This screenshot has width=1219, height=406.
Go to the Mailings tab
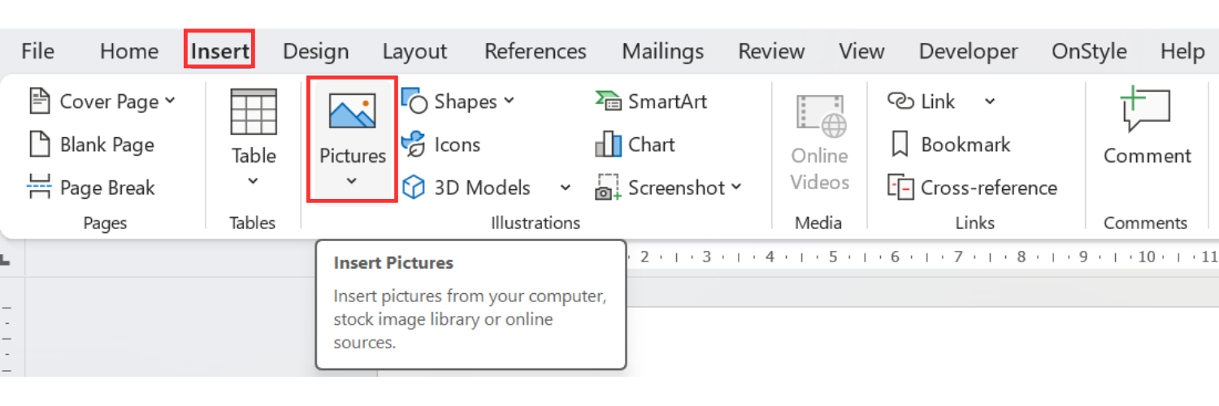[x=662, y=51]
